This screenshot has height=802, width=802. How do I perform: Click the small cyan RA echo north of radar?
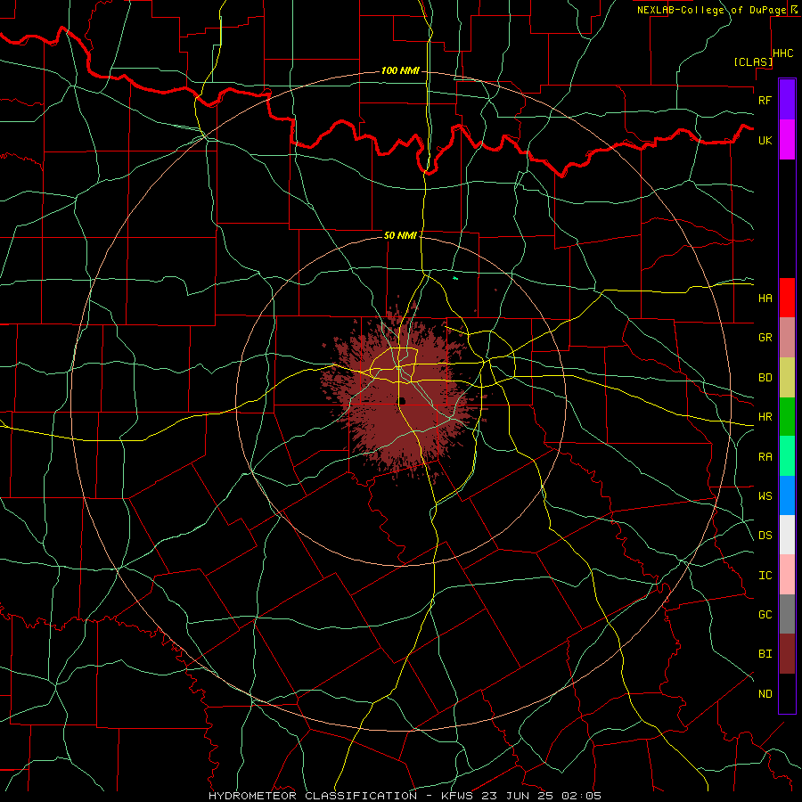pos(455,278)
